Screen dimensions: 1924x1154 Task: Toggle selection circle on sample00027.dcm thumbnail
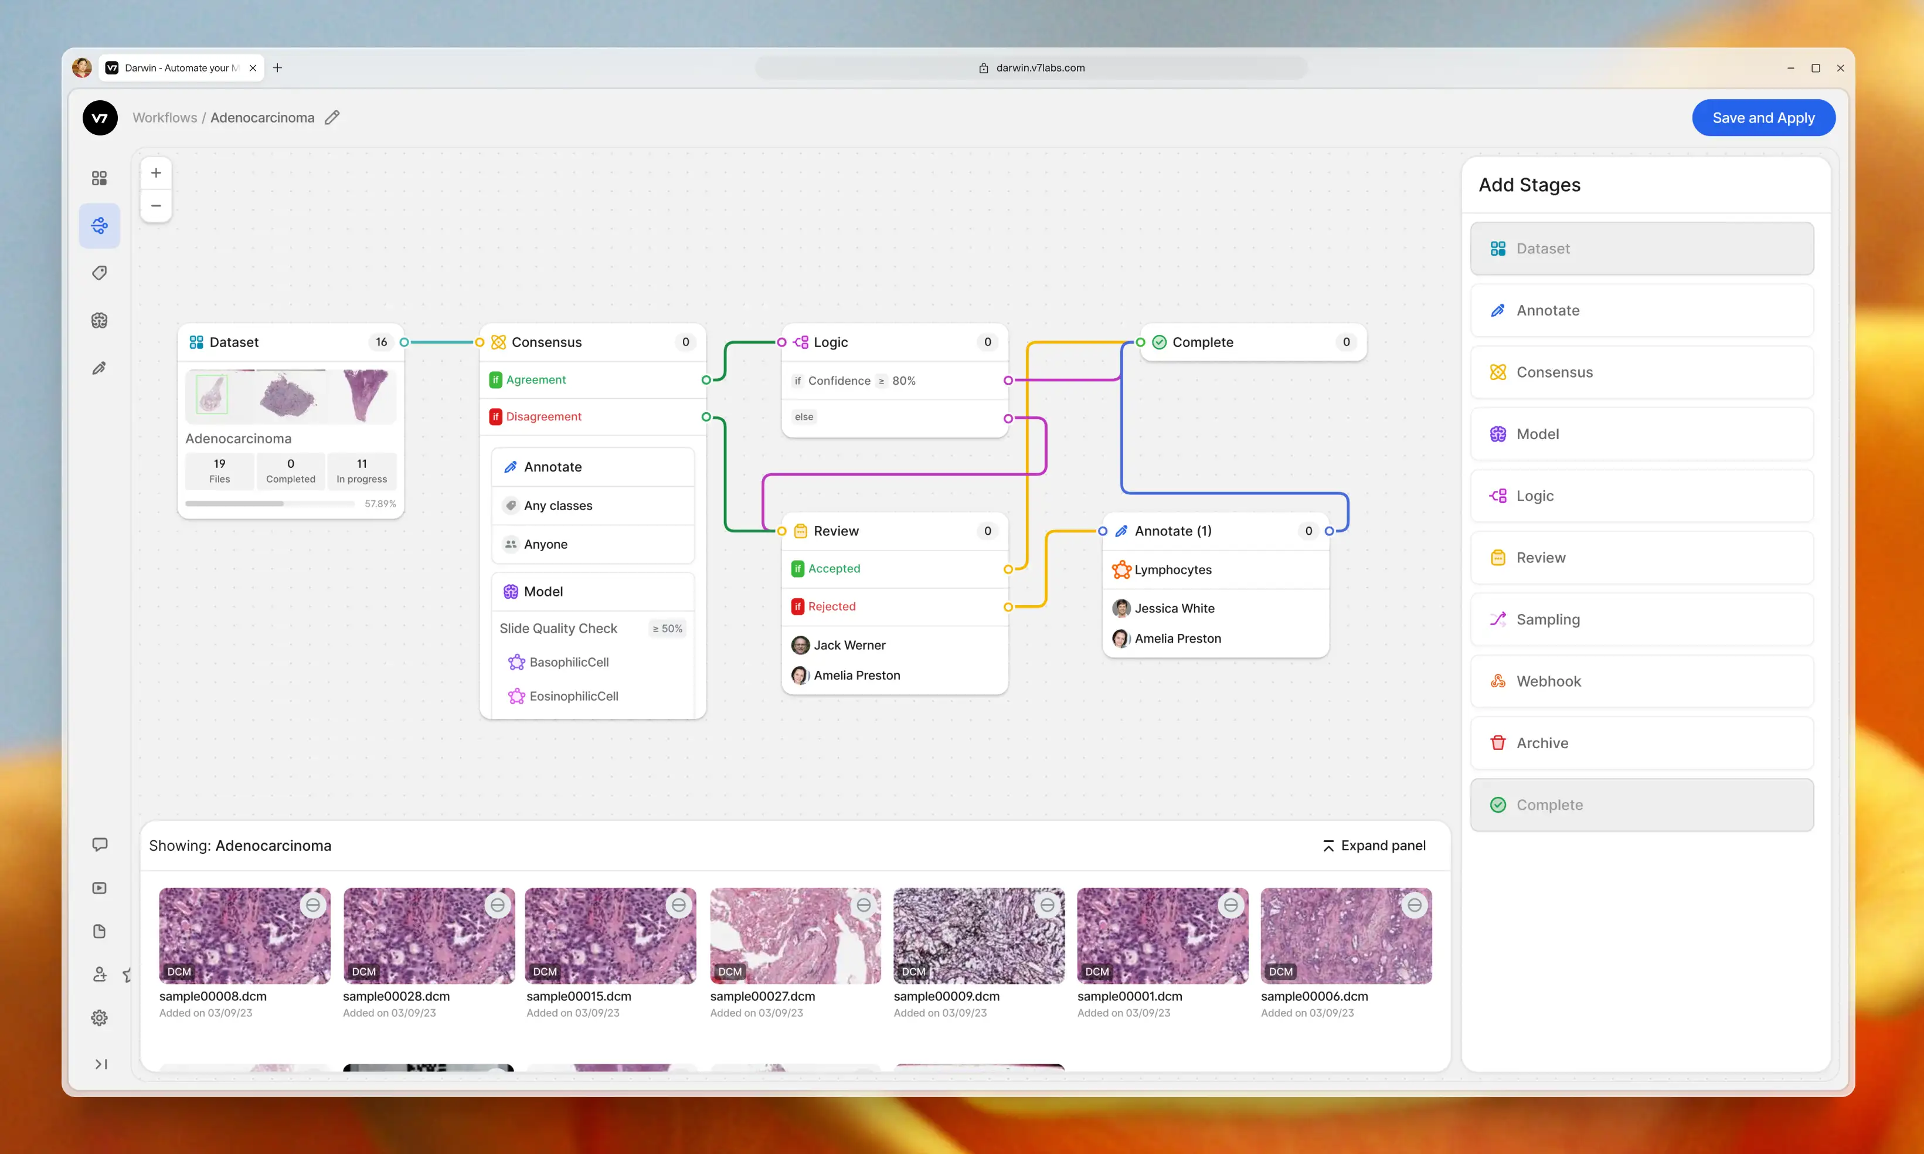click(864, 905)
